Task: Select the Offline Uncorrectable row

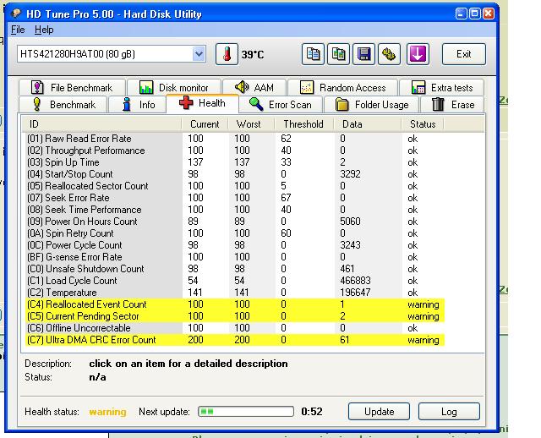Action: [235, 328]
